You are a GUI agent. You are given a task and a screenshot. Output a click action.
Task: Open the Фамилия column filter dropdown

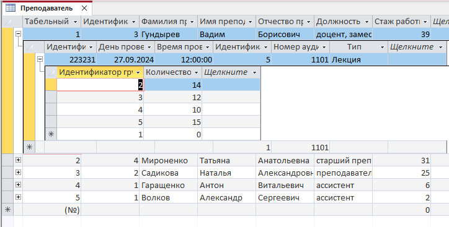coord(192,22)
